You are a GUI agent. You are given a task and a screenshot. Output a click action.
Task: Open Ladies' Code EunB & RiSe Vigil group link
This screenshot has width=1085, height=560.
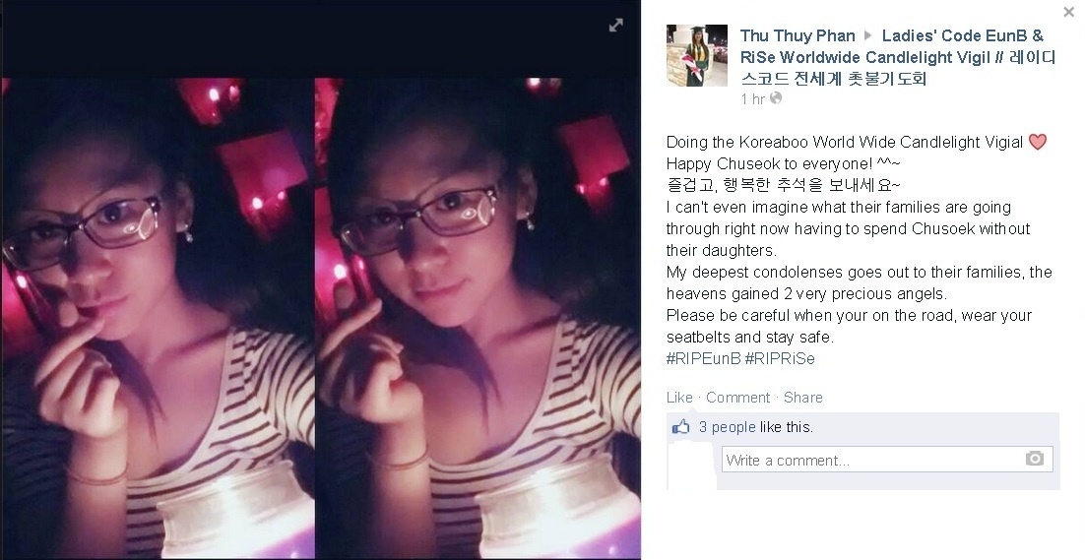coord(898,57)
